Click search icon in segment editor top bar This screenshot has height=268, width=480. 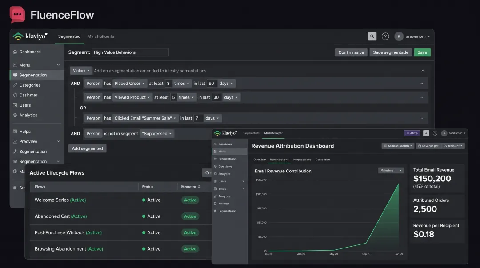pos(372,36)
